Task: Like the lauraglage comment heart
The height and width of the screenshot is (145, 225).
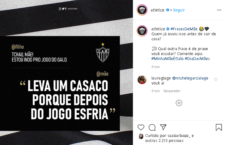Action: [x=215, y=79]
